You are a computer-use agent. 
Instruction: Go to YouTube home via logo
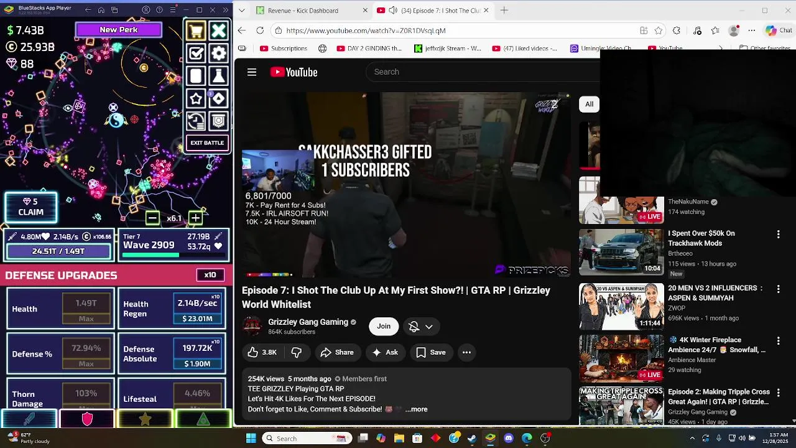(294, 72)
